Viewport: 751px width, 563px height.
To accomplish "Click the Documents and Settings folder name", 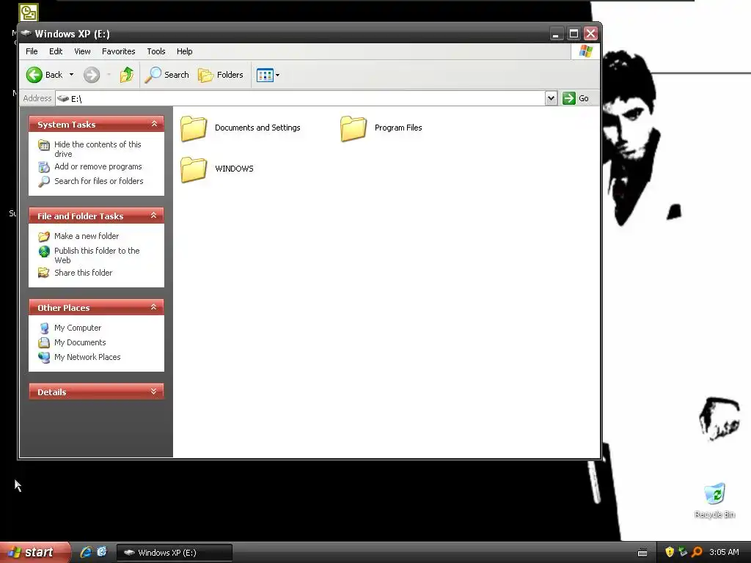I will click(x=257, y=128).
